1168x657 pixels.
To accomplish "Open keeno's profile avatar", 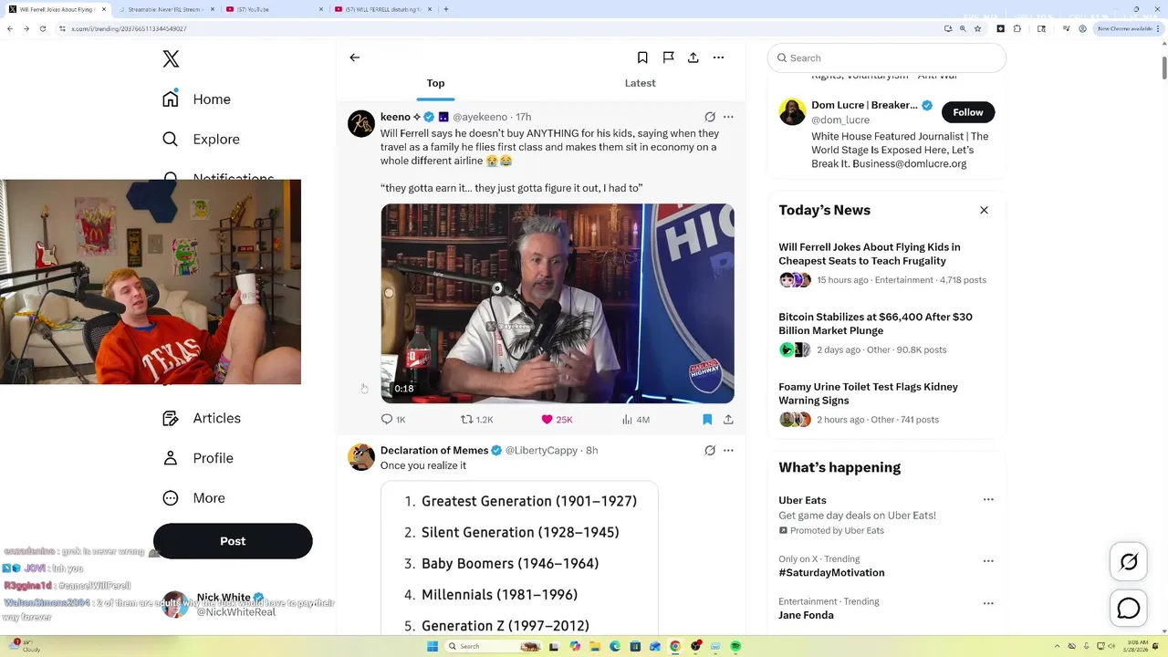I will 361,124.
